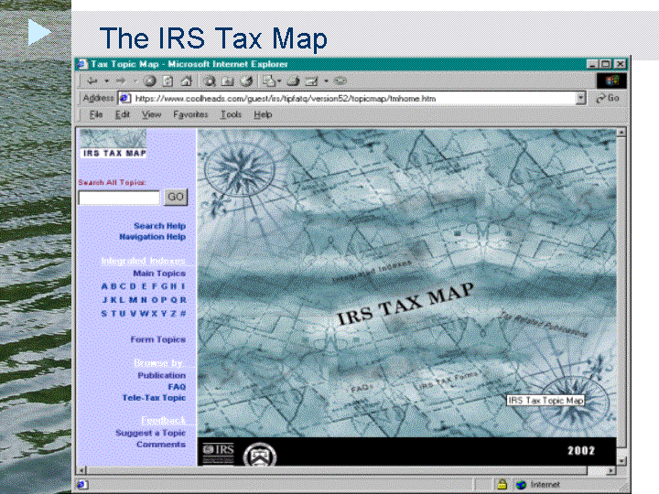
Task: Click the Print toolbar icon
Action: pos(293,81)
